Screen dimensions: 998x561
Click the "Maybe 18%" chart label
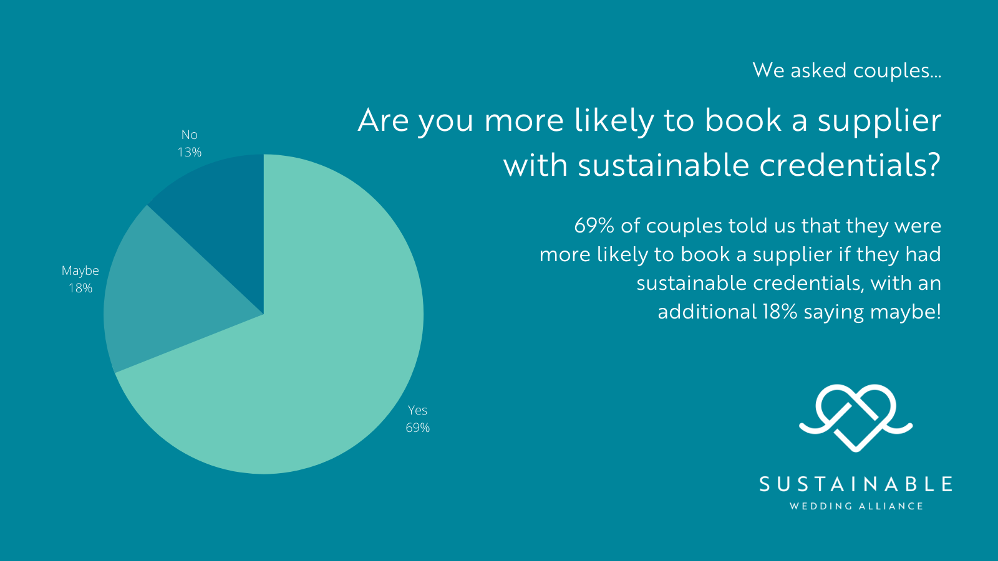[x=80, y=279]
